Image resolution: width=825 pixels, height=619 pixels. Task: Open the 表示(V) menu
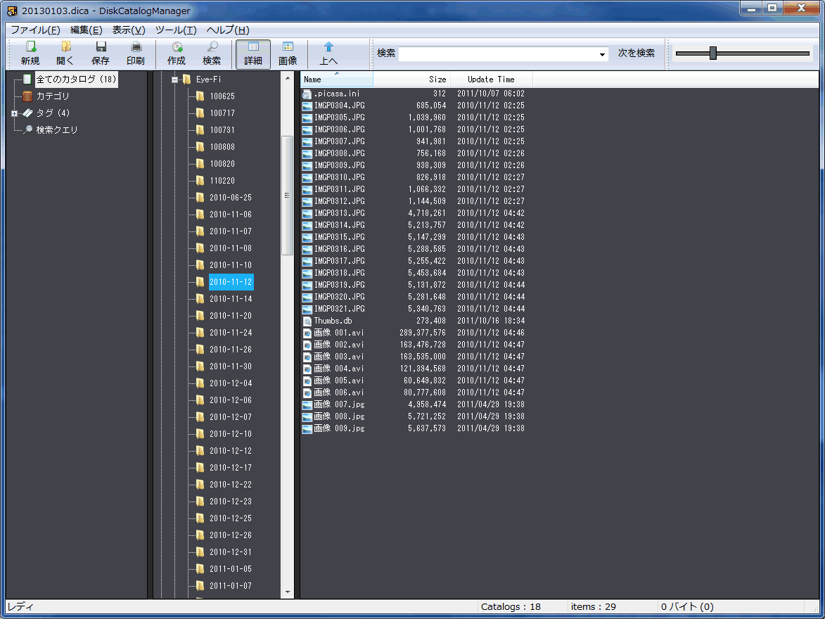click(129, 30)
